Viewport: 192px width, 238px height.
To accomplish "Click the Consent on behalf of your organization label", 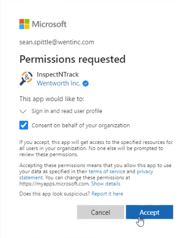I will click(x=80, y=125).
